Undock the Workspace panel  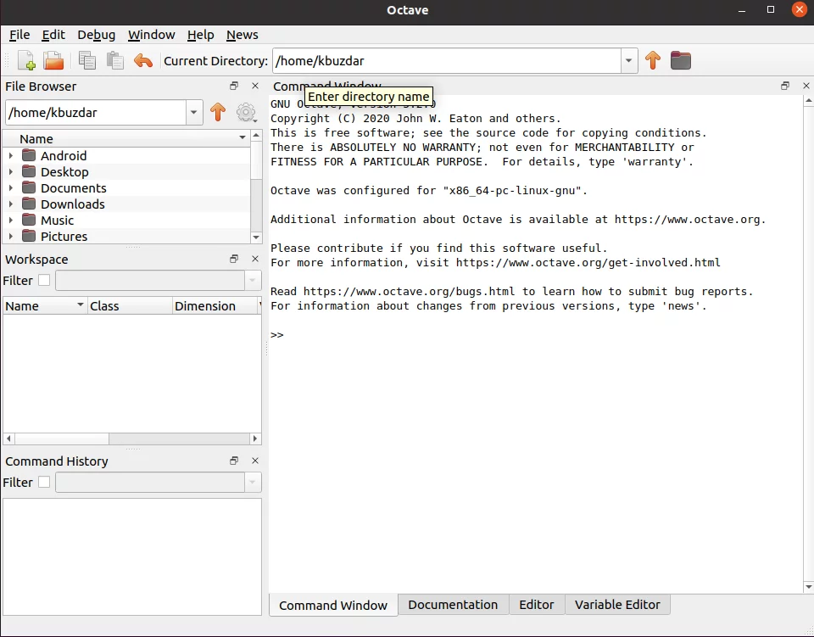[x=234, y=259]
